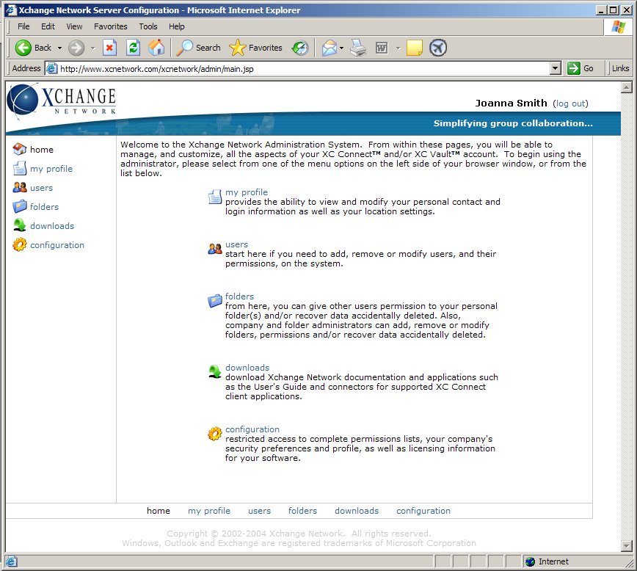Click the Back arrow icon in toolbar
Screen dimensions: 637x571
[23, 48]
